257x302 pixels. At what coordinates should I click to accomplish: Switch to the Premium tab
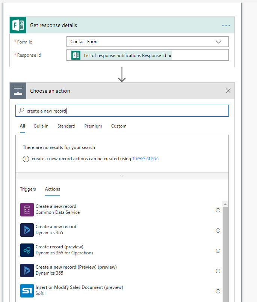click(x=93, y=126)
